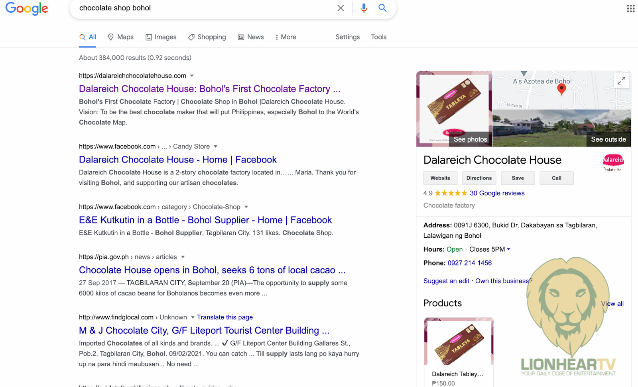Click the Dalareich logo beside business name
Screen dimensions: 638x387
(613, 161)
